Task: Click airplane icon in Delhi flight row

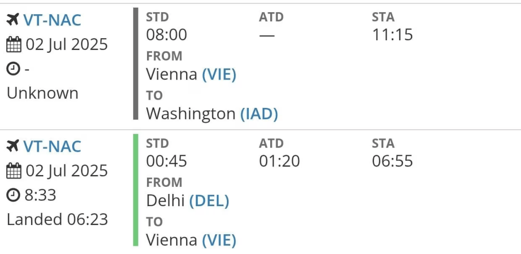Action: [x=13, y=146]
